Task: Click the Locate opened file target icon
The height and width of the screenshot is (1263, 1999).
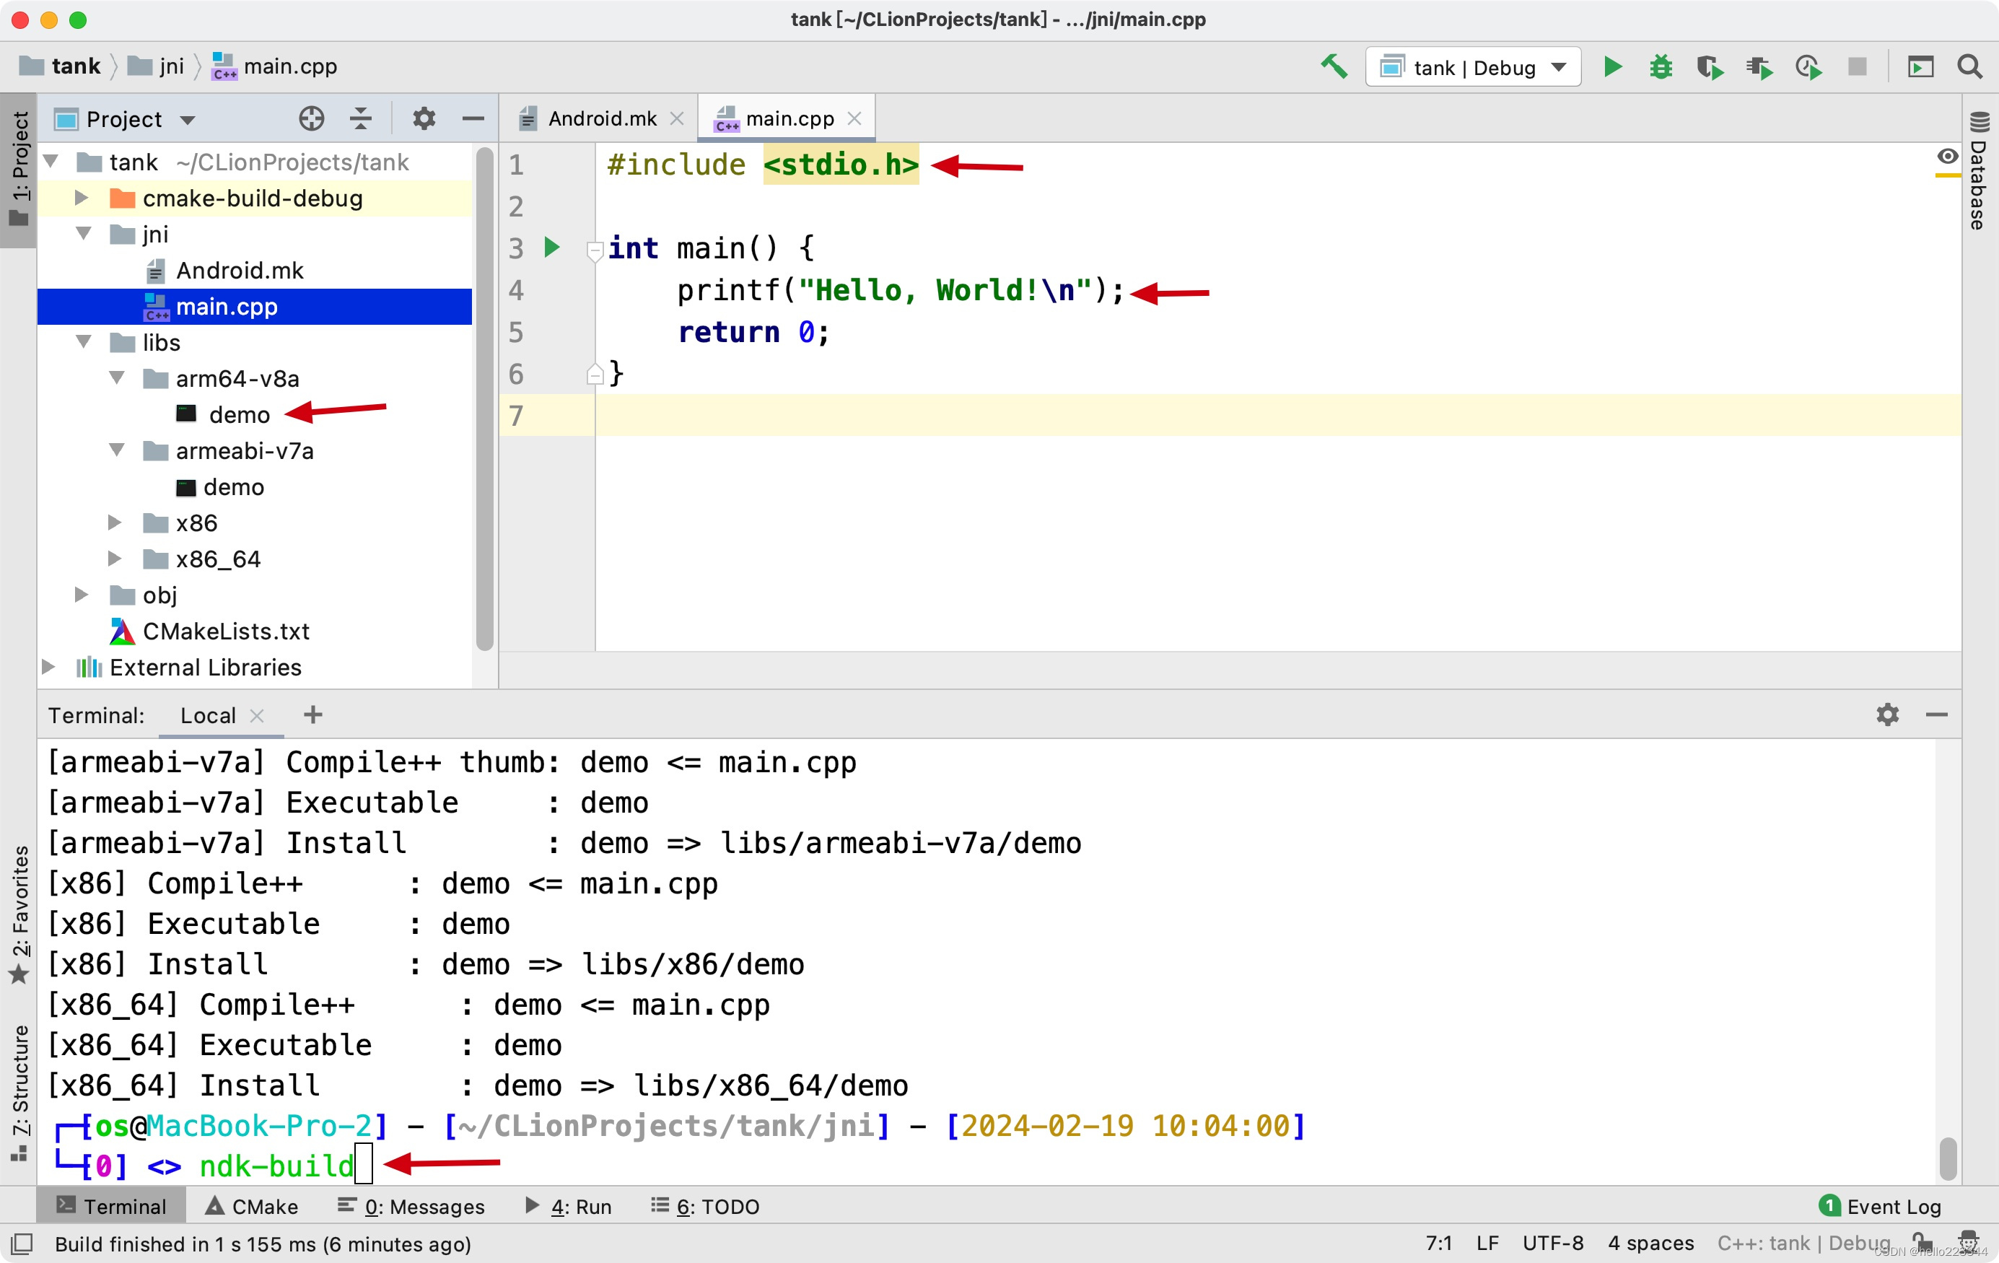Action: (311, 119)
